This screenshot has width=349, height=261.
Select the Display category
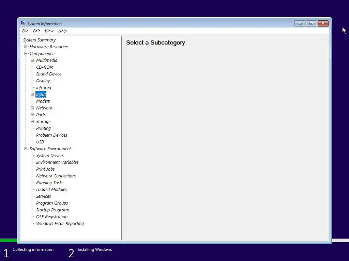[x=43, y=81]
